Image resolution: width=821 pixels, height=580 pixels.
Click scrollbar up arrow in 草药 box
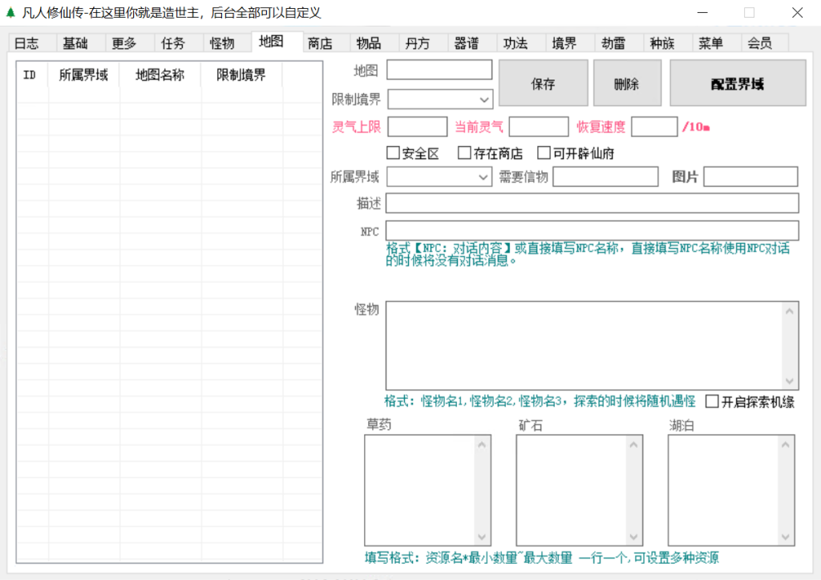(x=483, y=443)
